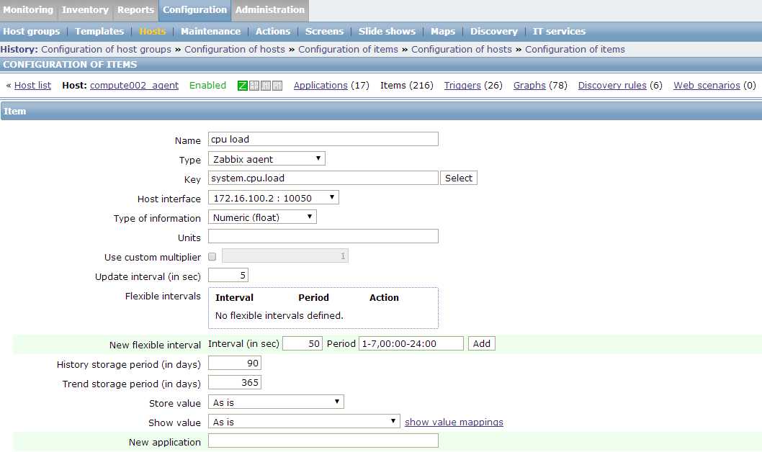Open Templates submenu
The image size is (762, 452).
99,31
